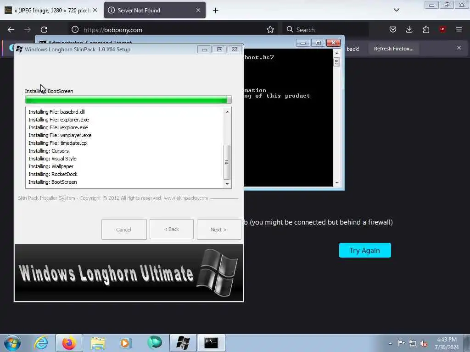This screenshot has height=352, width=470.
Task: Maximize the Command Prompt window
Action: click(x=318, y=43)
